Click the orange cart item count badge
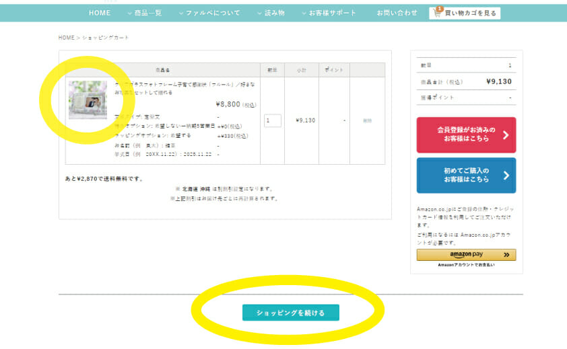Screen dimensions: 567x349 point(439,9)
